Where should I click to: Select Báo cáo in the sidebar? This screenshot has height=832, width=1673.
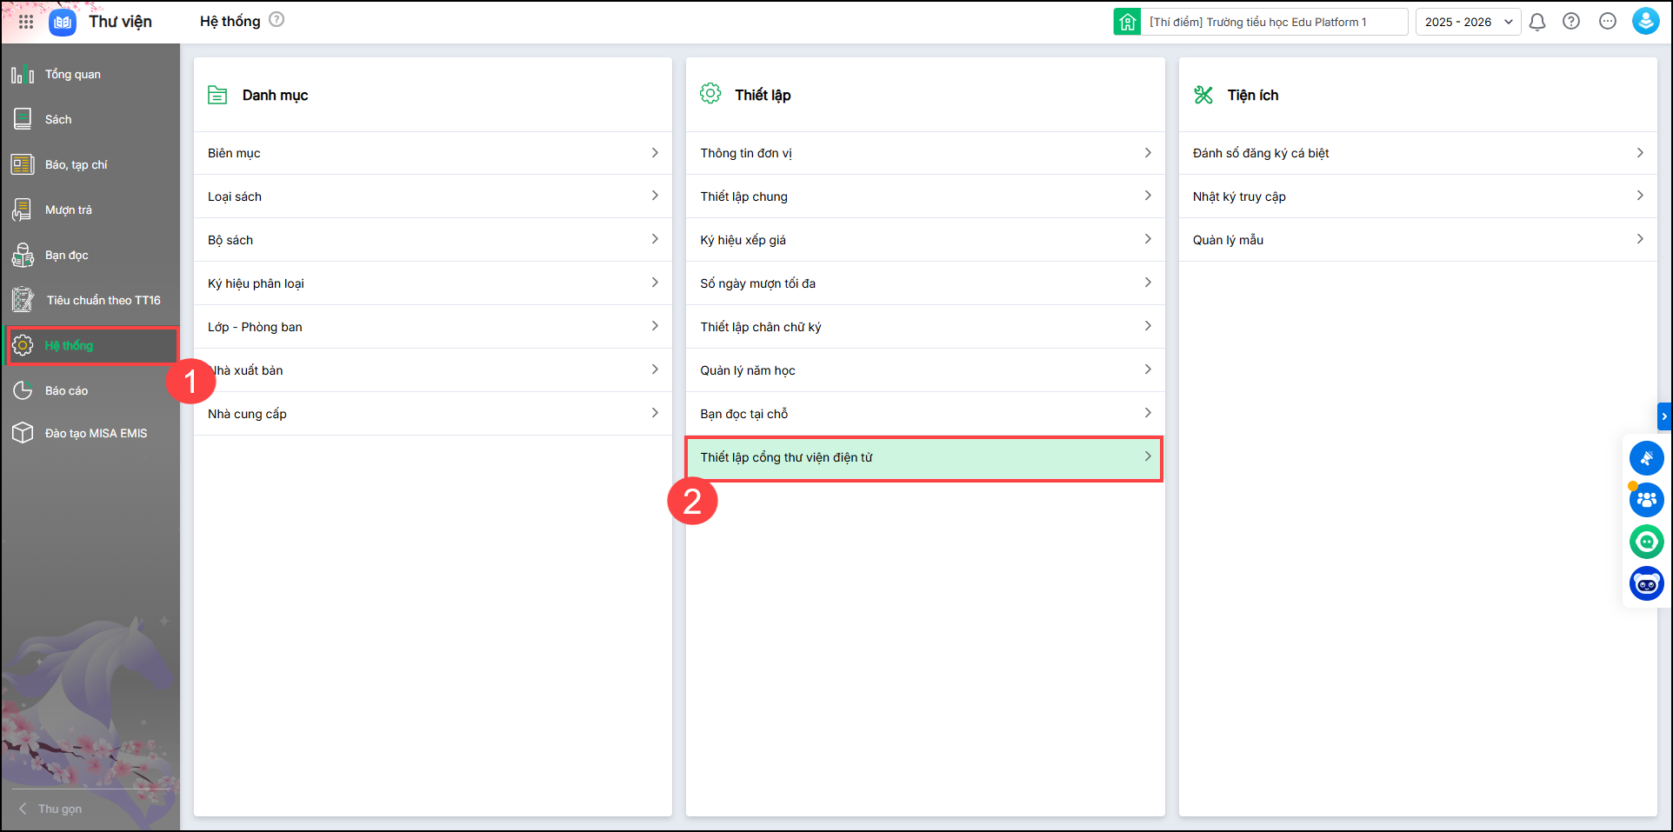(66, 391)
